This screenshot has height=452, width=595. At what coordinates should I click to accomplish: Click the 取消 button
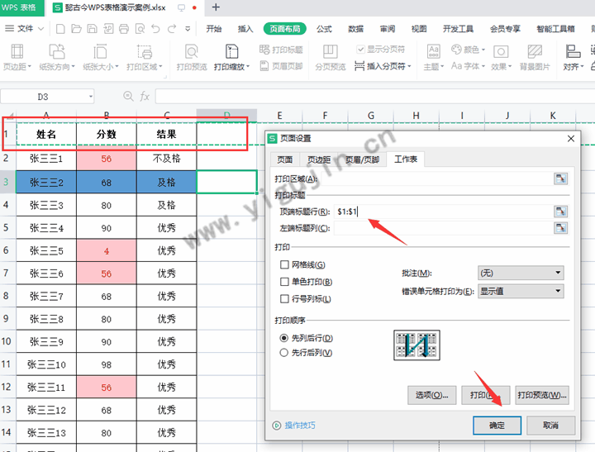click(x=550, y=425)
